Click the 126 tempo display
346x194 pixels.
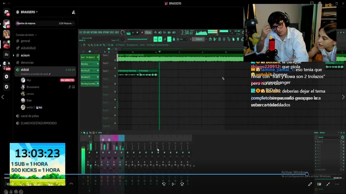point(148,33)
